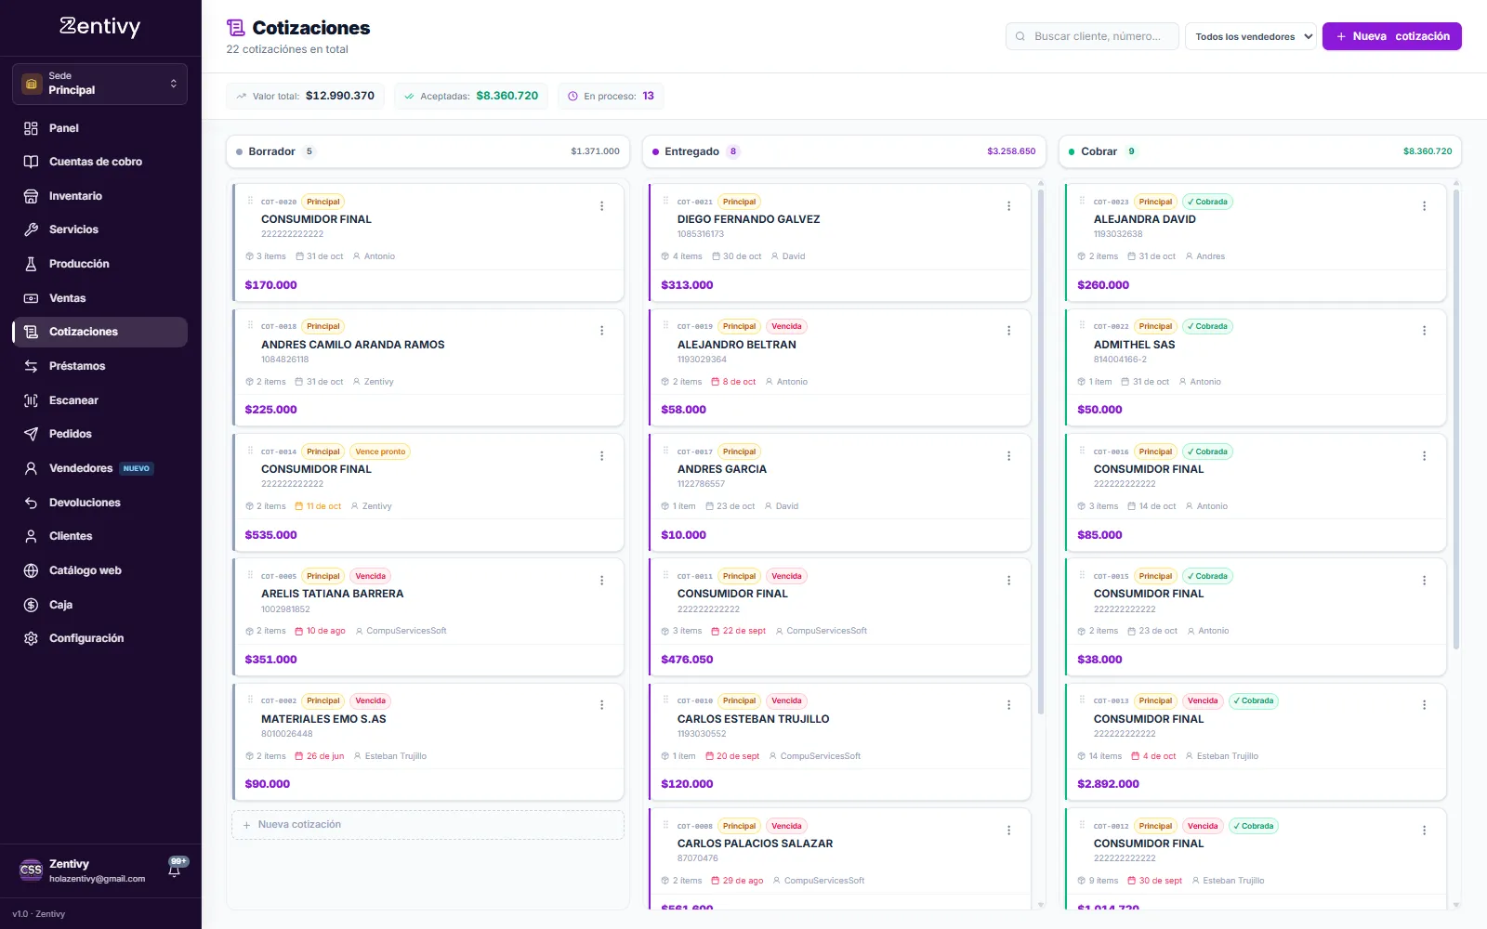Open options menu for Carlos Palacios Salazar

tap(1009, 831)
